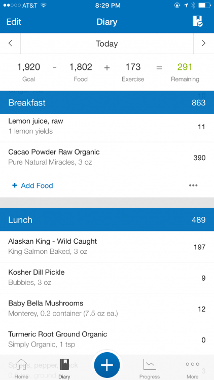Open Baby Bella Mushrooms entry
Image resolution: width=214 pixels, height=380 pixels.
pyautogui.click(x=107, y=309)
